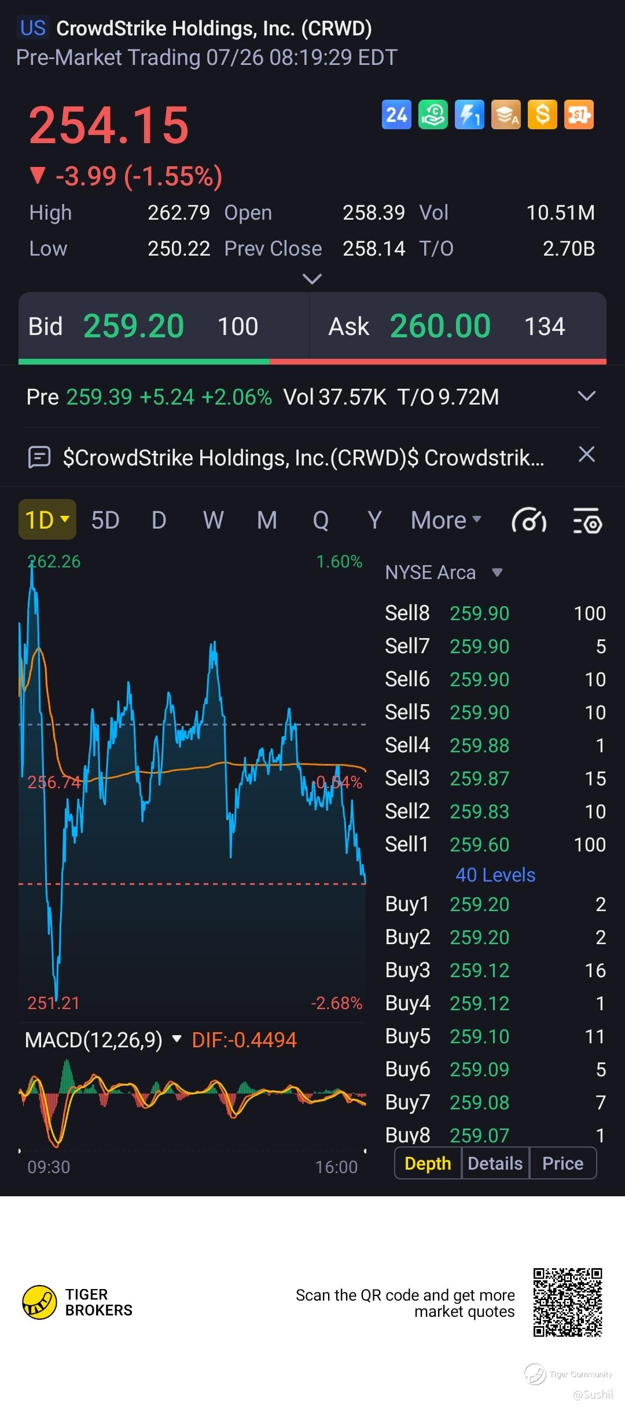This screenshot has height=1409, width=625.
Task: Tap the Sell5 259.90 row
Action: [x=495, y=712]
